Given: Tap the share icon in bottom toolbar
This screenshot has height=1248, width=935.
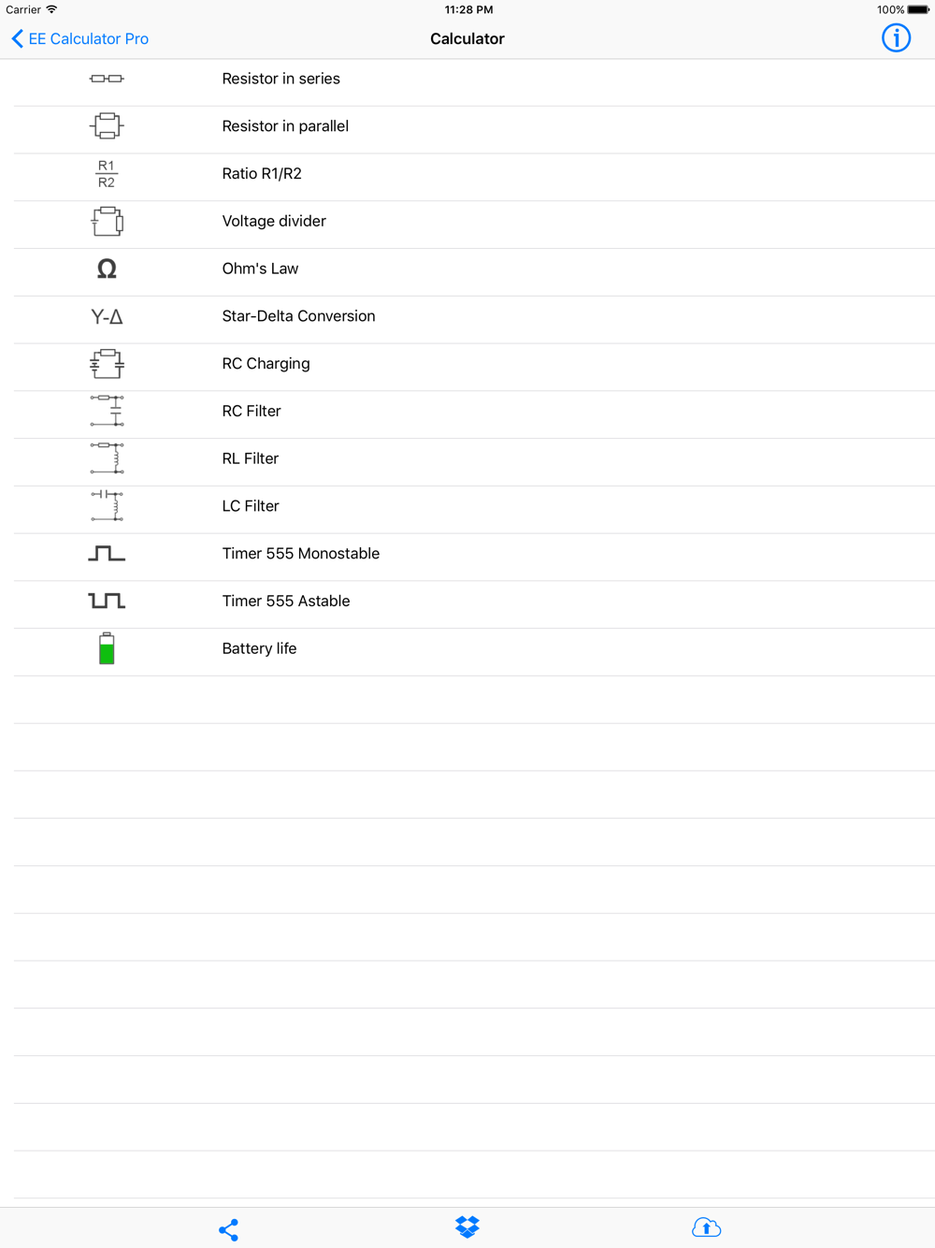Looking at the screenshot, I should point(228,1229).
